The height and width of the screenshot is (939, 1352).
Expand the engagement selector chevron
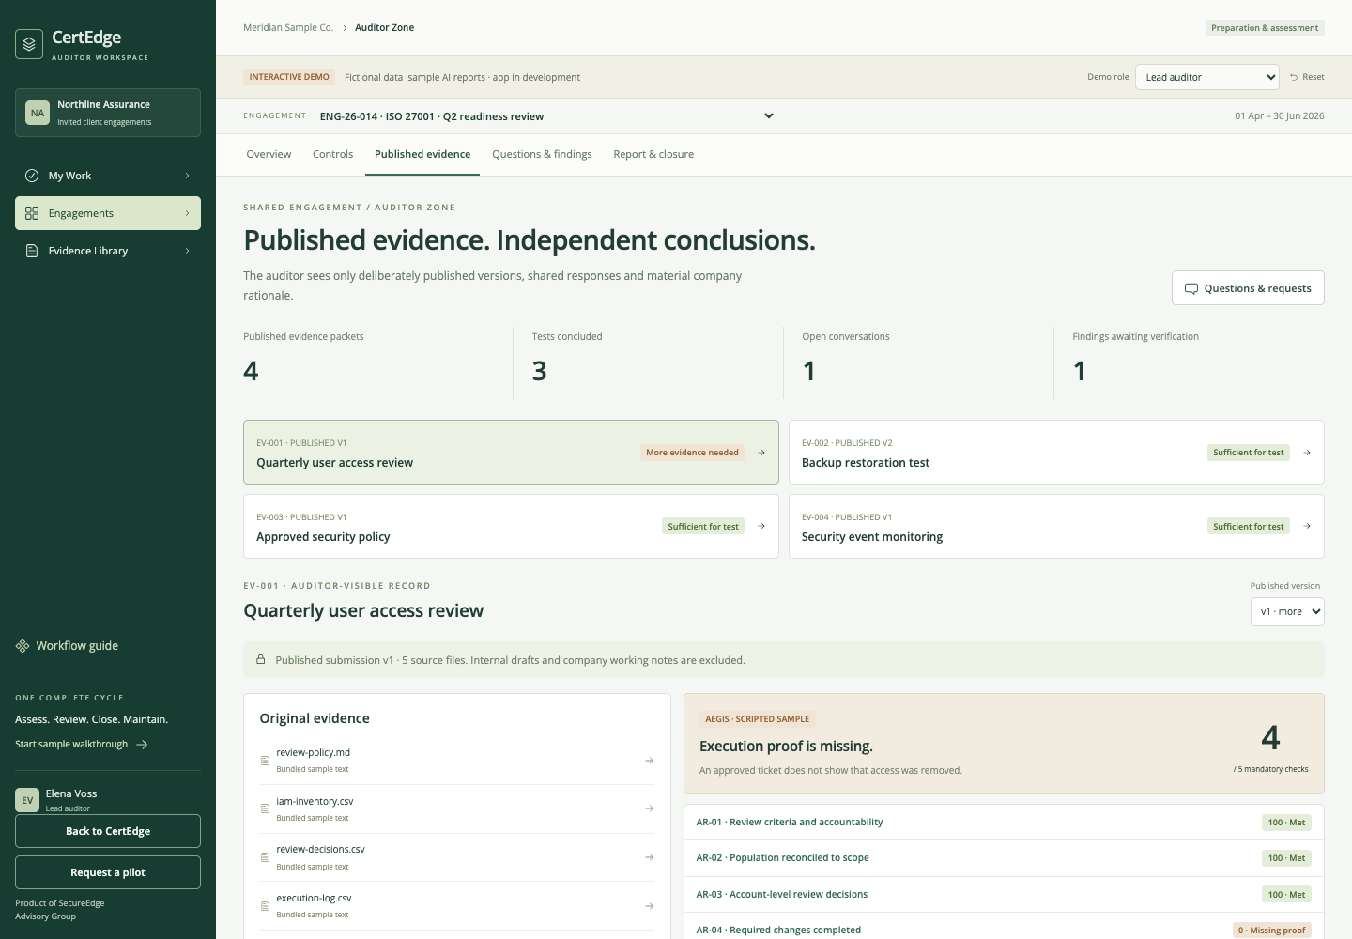point(769,116)
